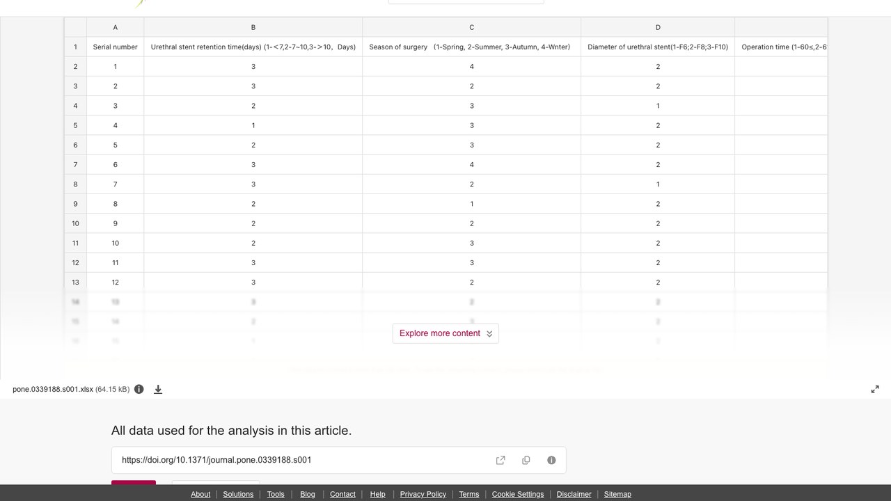Open the Sitemap footer link

617,494
